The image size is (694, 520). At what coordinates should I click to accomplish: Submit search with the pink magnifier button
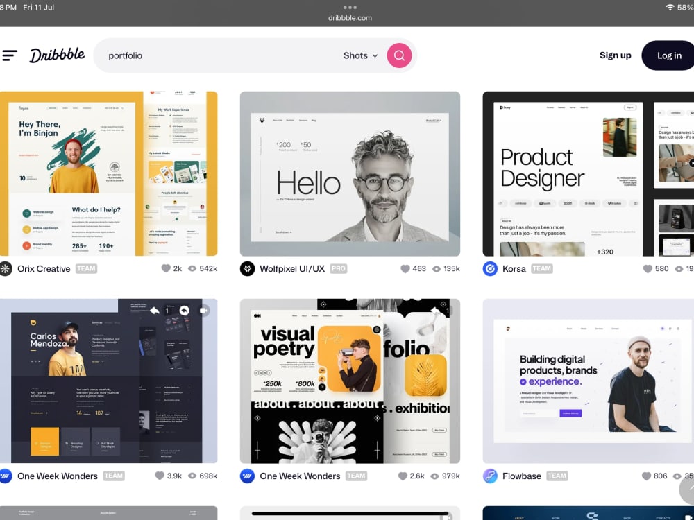(x=399, y=55)
